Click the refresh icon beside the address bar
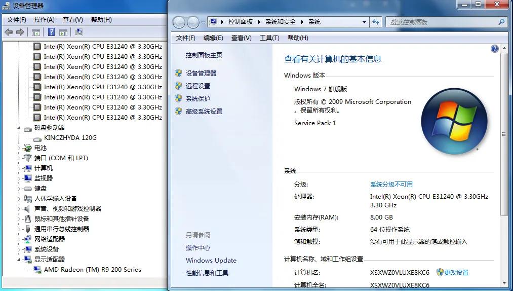The image size is (513, 291). (376, 22)
